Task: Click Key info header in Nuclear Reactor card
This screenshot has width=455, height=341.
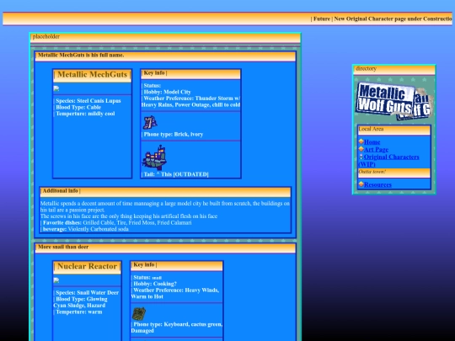Action: click(x=177, y=266)
